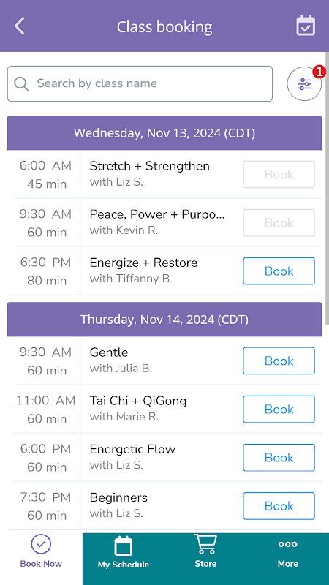
Task: Book the Energize + Restore class
Action: [279, 271]
